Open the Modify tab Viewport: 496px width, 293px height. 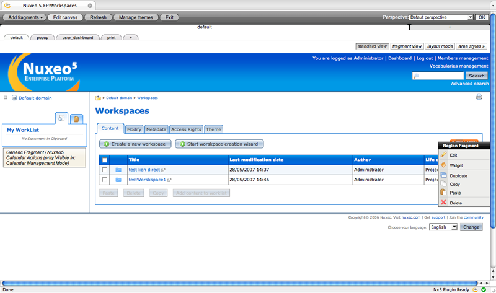click(x=134, y=129)
